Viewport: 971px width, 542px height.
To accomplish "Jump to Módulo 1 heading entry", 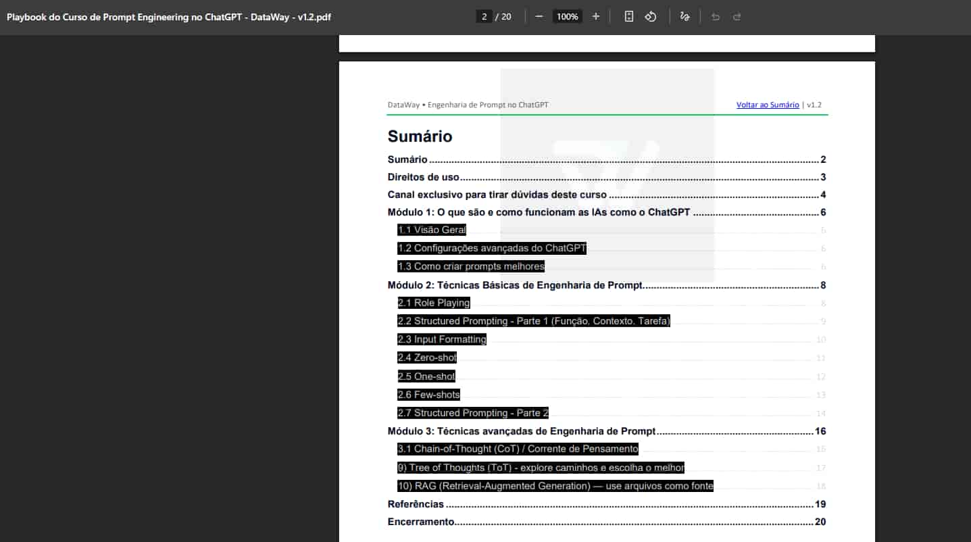I will [539, 213].
